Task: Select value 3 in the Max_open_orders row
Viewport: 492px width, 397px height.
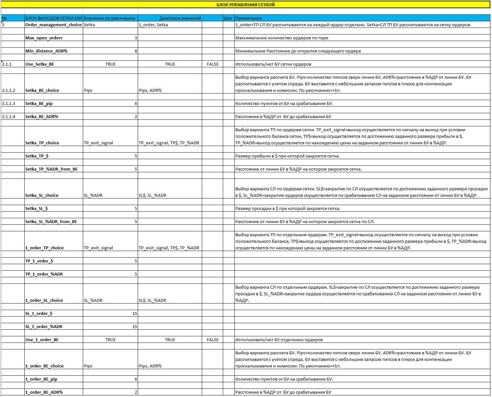Action: click(110, 38)
